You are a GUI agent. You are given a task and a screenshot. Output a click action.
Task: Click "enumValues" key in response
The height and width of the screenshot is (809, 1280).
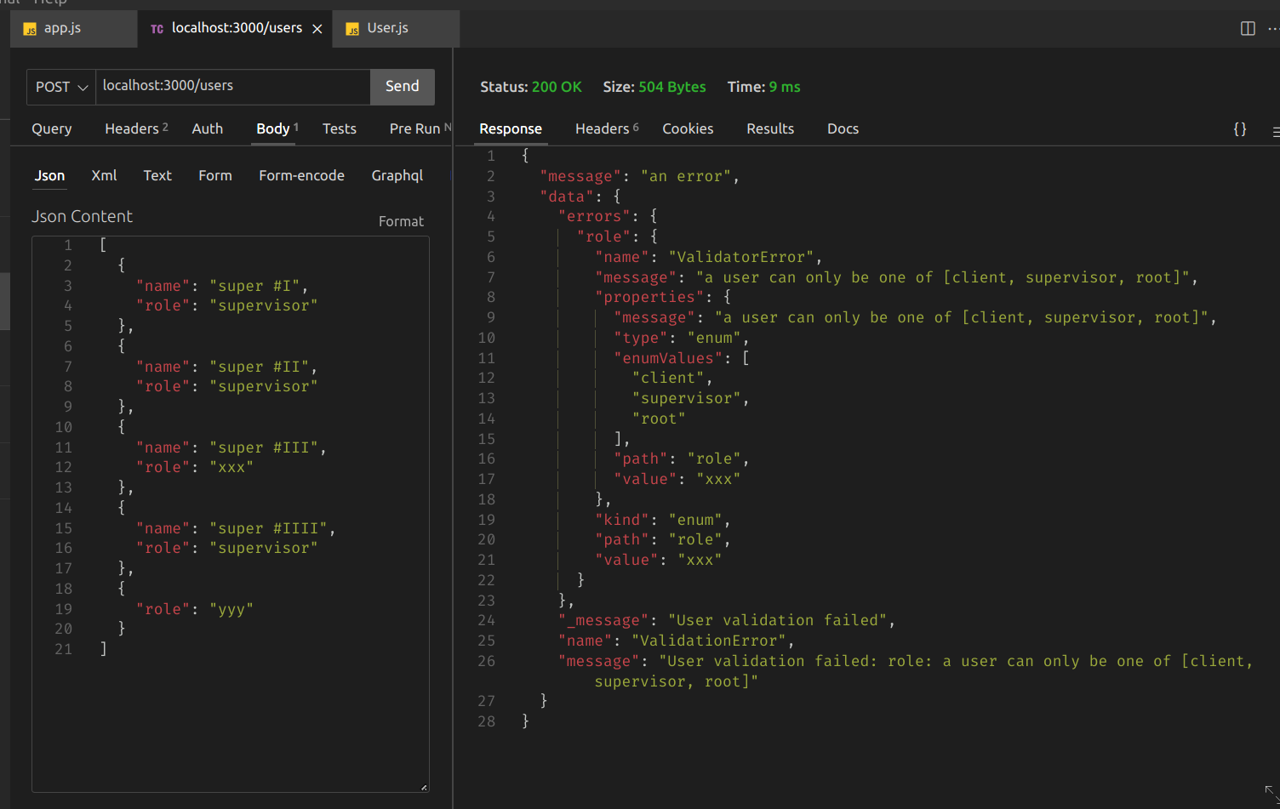[668, 358]
